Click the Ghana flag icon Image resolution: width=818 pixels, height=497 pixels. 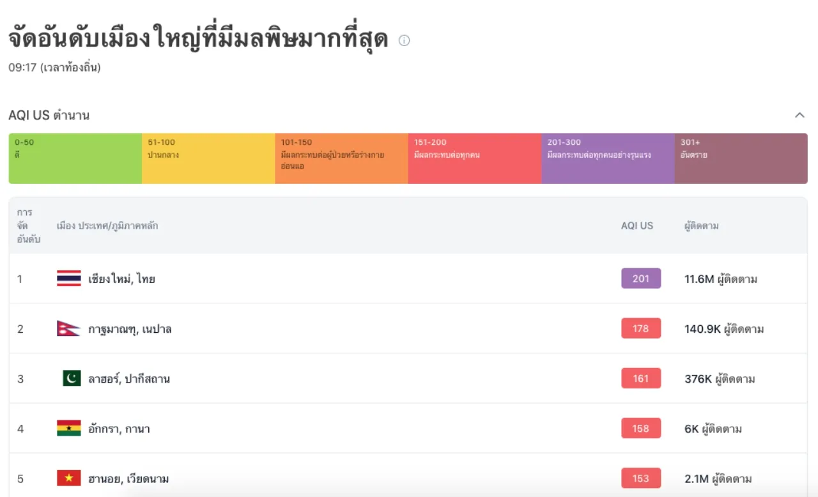(69, 428)
